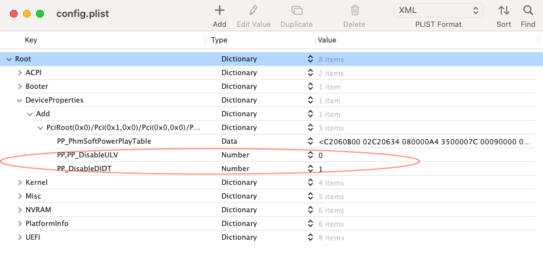Expand the Misc dictionary
Image resolution: width=543 pixels, height=273 pixels.
(x=20, y=197)
